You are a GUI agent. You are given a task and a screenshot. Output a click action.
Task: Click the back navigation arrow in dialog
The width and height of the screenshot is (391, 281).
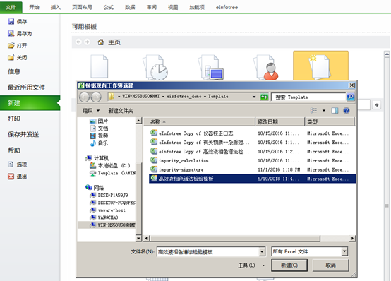tap(84, 97)
